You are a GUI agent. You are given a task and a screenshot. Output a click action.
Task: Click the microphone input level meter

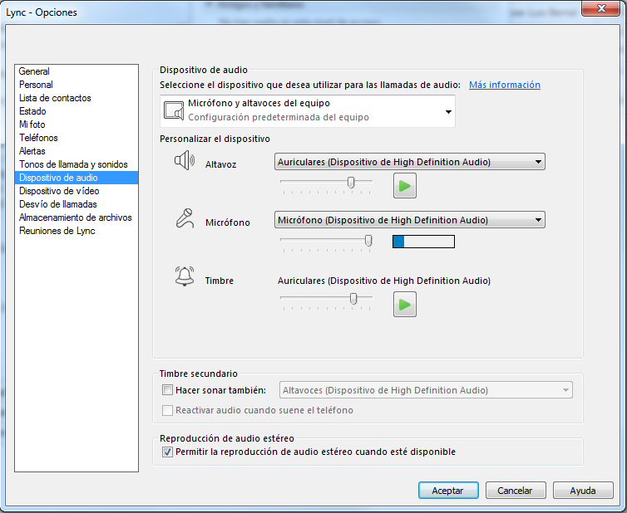pos(423,242)
